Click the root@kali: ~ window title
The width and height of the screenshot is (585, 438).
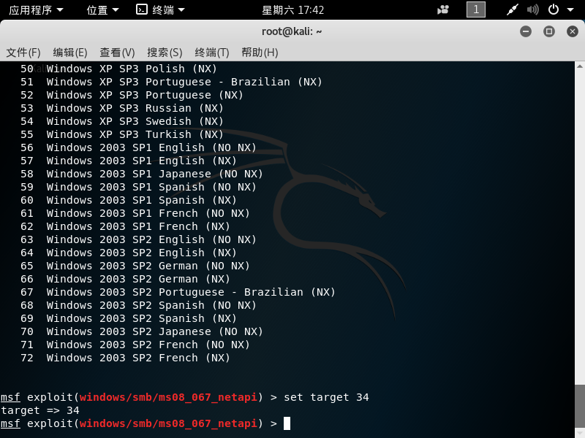[292, 31]
